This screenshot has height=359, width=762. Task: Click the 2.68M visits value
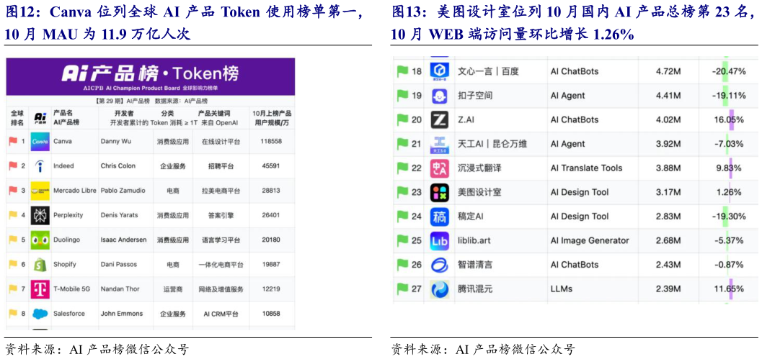click(668, 240)
